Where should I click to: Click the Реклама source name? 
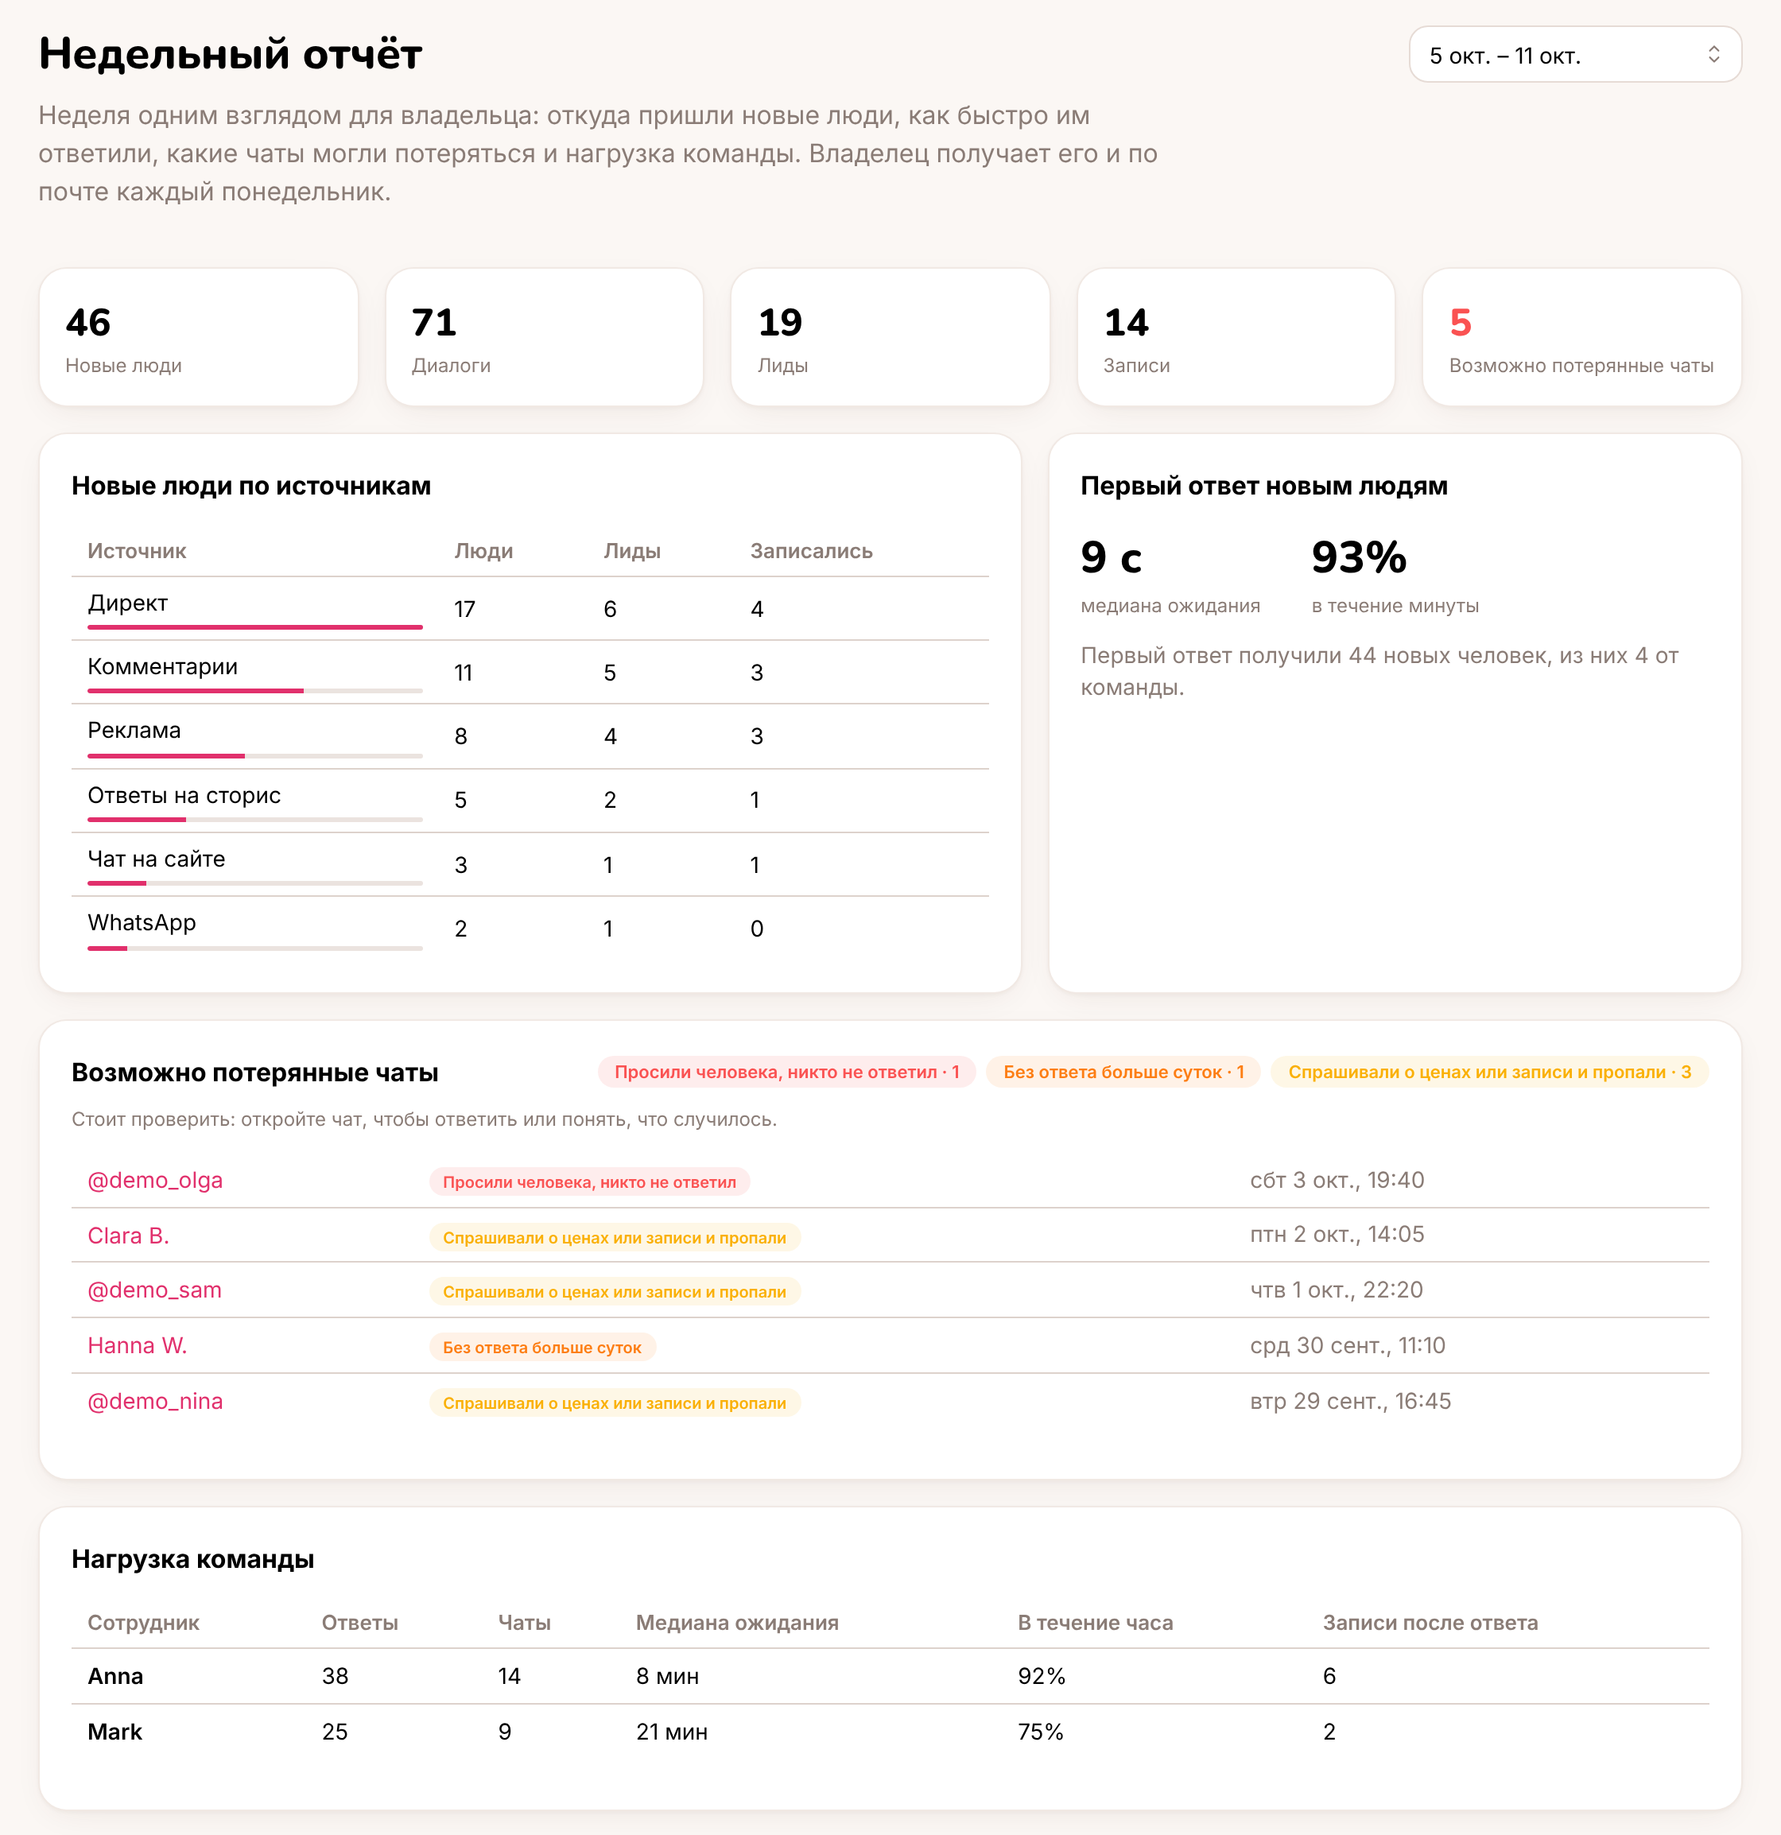pos(134,730)
